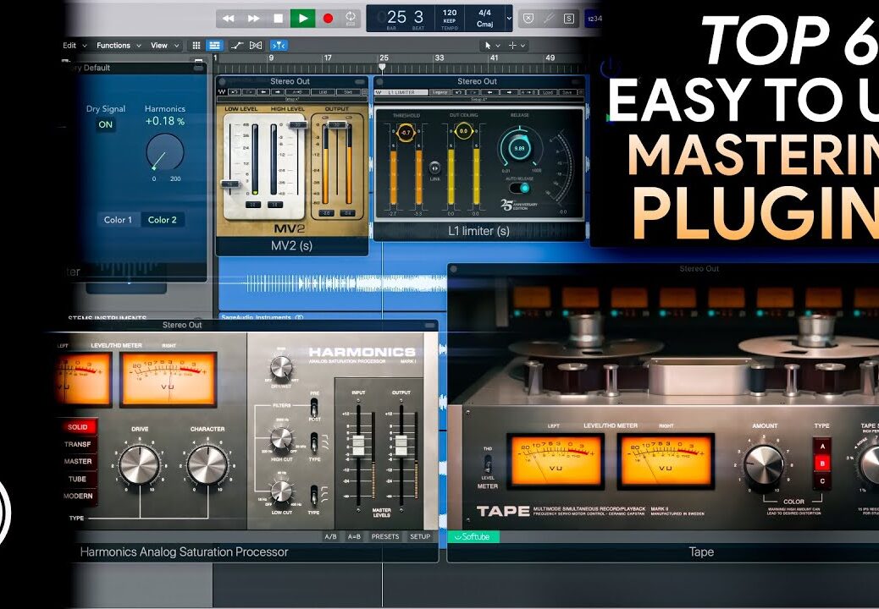Select the MODERN saturation type in Harmonics
This screenshot has height=609, width=879.
(77, 496)
